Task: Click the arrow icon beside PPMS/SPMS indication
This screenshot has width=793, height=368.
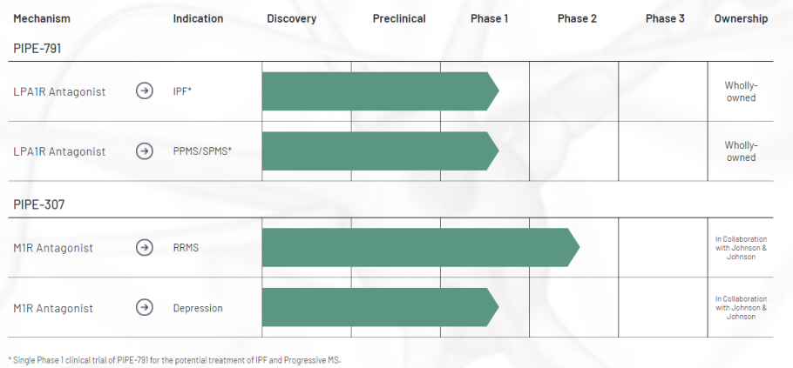Action: (145, 151)
